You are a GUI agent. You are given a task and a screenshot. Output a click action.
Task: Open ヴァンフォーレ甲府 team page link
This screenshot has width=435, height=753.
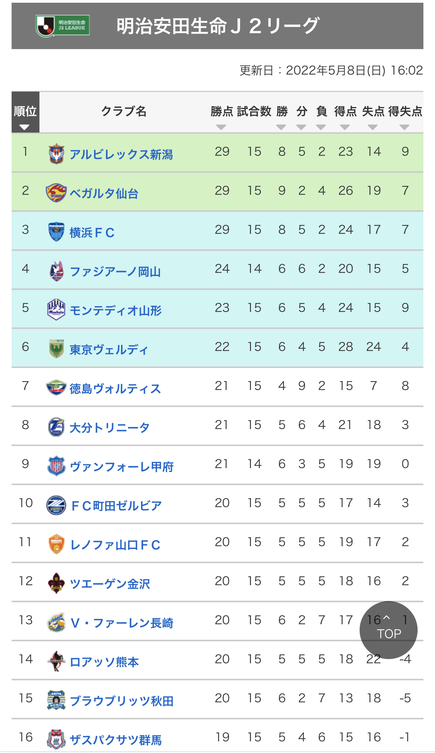point(122,467)
